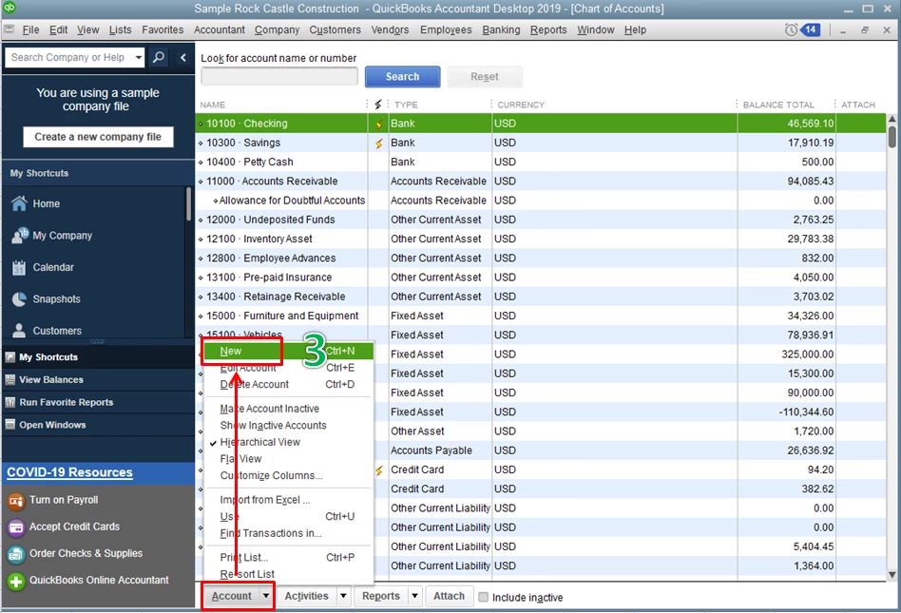Open the COVID-19 Resources link
Image resolution: width=901 pixels, height=613 pixels.
(x=69, y=472)
